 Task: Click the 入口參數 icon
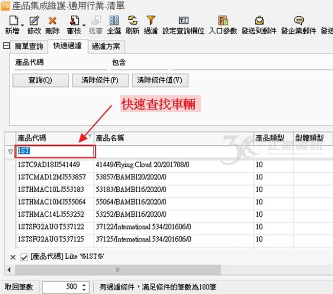(x=223, y=20)
